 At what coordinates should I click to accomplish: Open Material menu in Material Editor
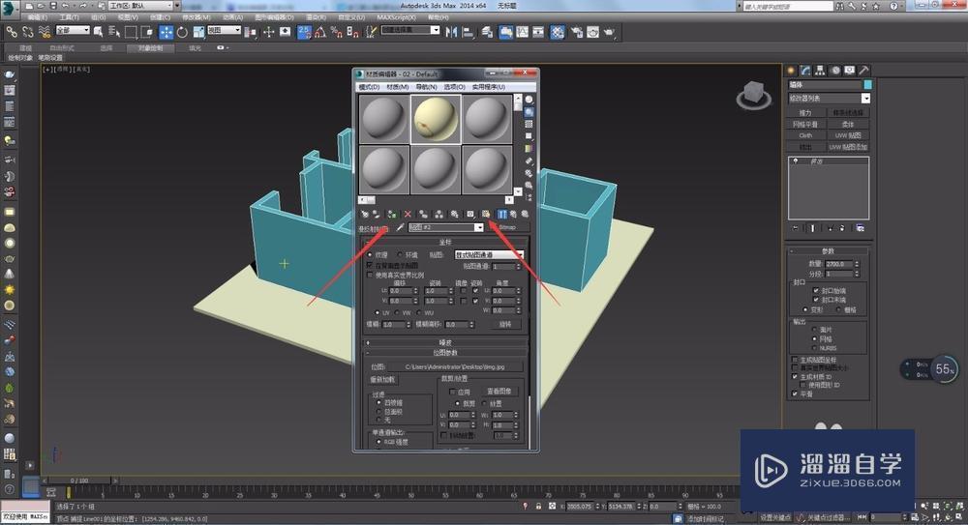[397, 87]
